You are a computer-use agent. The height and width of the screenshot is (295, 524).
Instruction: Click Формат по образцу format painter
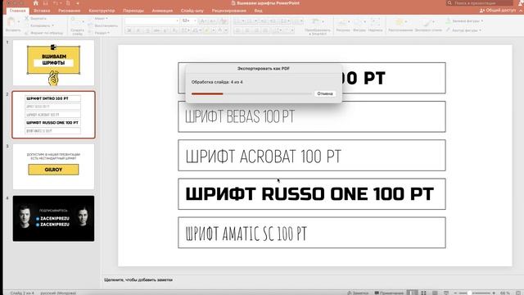pos(44,33)
